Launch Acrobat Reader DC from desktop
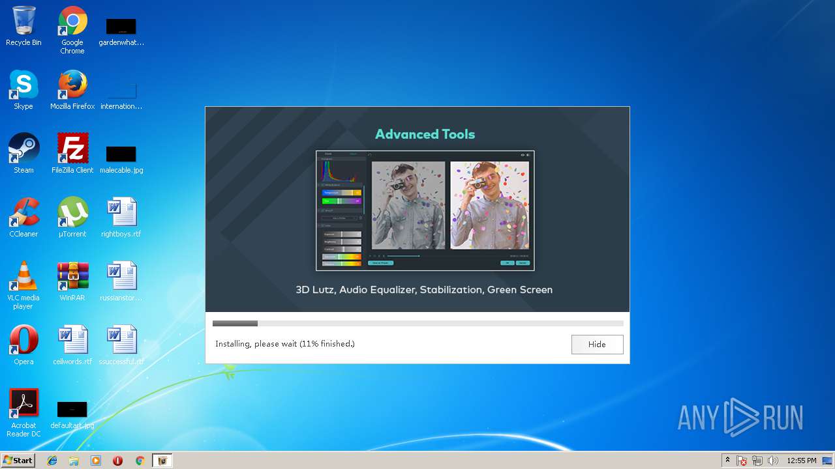The image size is (835, 469). pos(23,413)
